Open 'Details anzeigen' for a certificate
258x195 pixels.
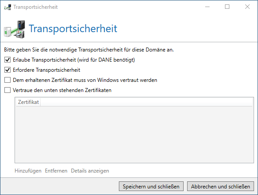[x=90, y=171]
